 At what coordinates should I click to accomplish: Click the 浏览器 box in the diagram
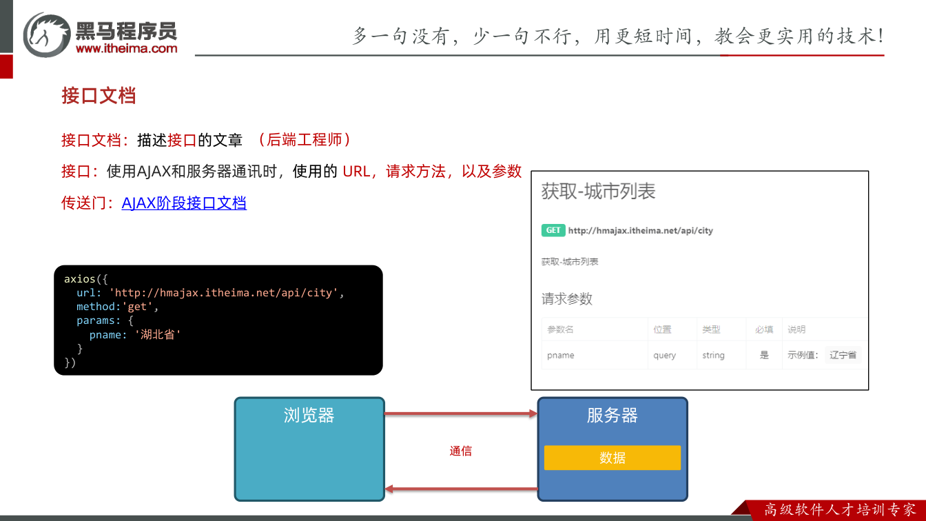click(309, 449)
